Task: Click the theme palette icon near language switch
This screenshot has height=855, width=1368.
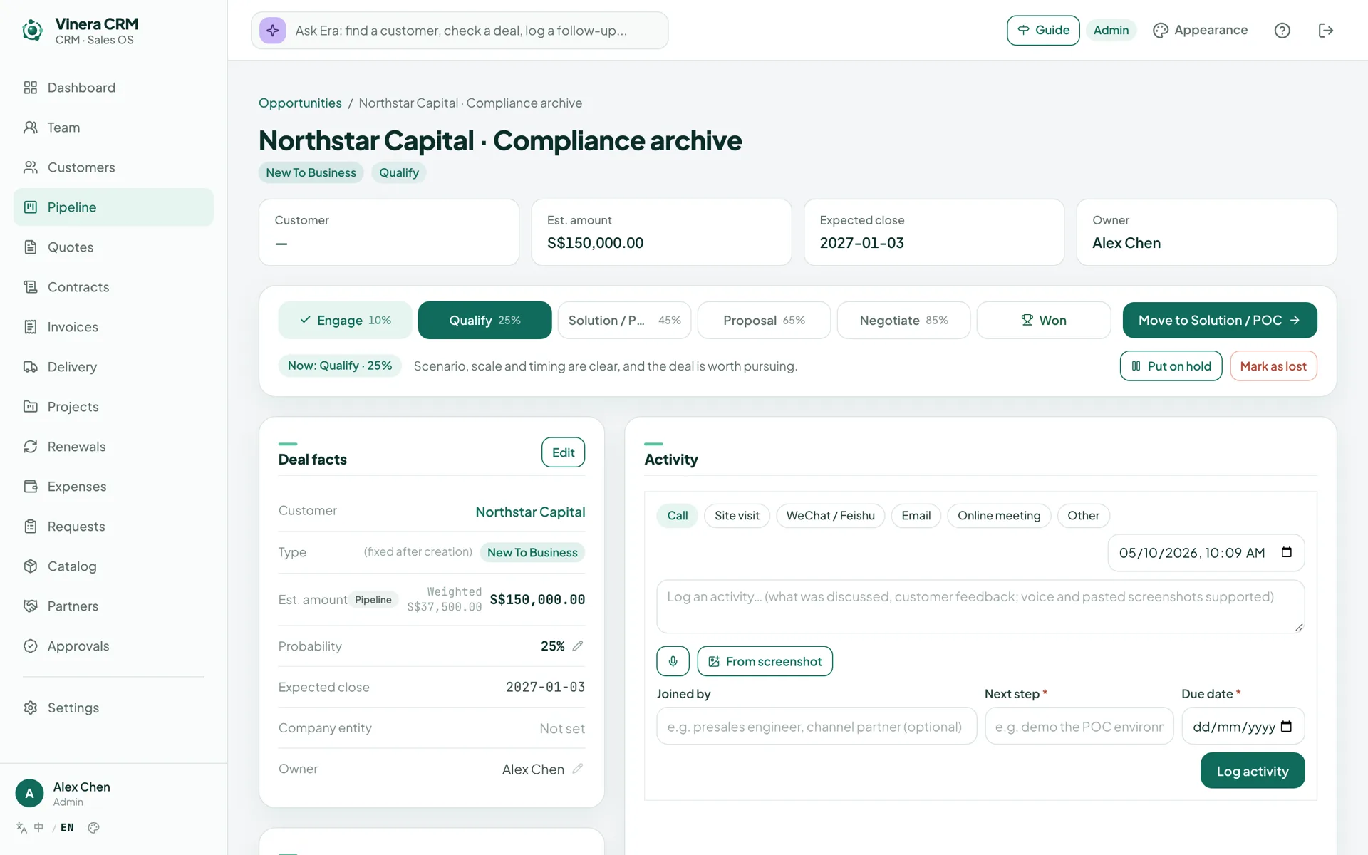Action: coord(93,827)
